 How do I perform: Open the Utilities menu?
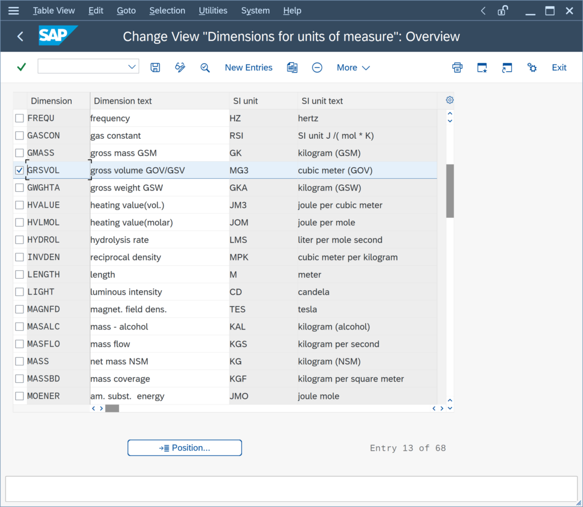[213, 10]
